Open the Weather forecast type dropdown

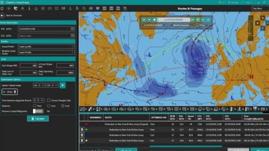pyautogui.click(x=183, y=25)
